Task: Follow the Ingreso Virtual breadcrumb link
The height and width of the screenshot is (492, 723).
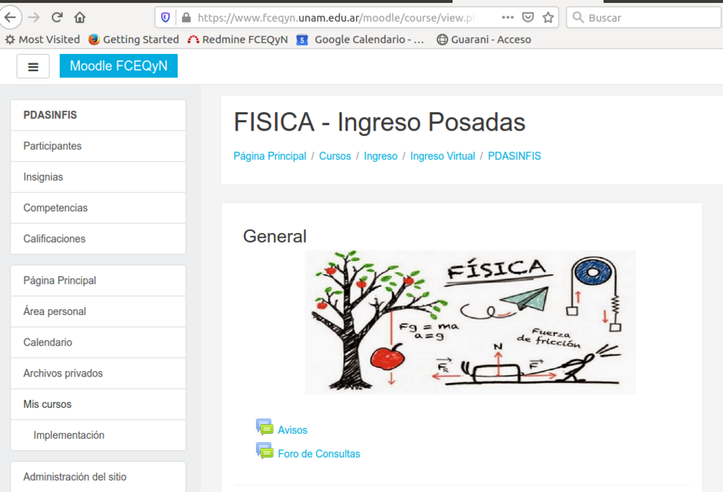Action: point(443,156)
